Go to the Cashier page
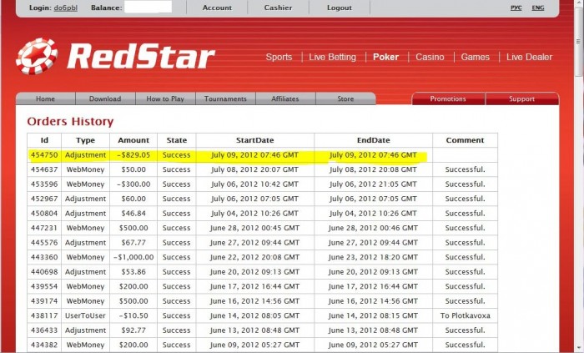The height and width of the screenshot is (353, 584). pos(278,8)
